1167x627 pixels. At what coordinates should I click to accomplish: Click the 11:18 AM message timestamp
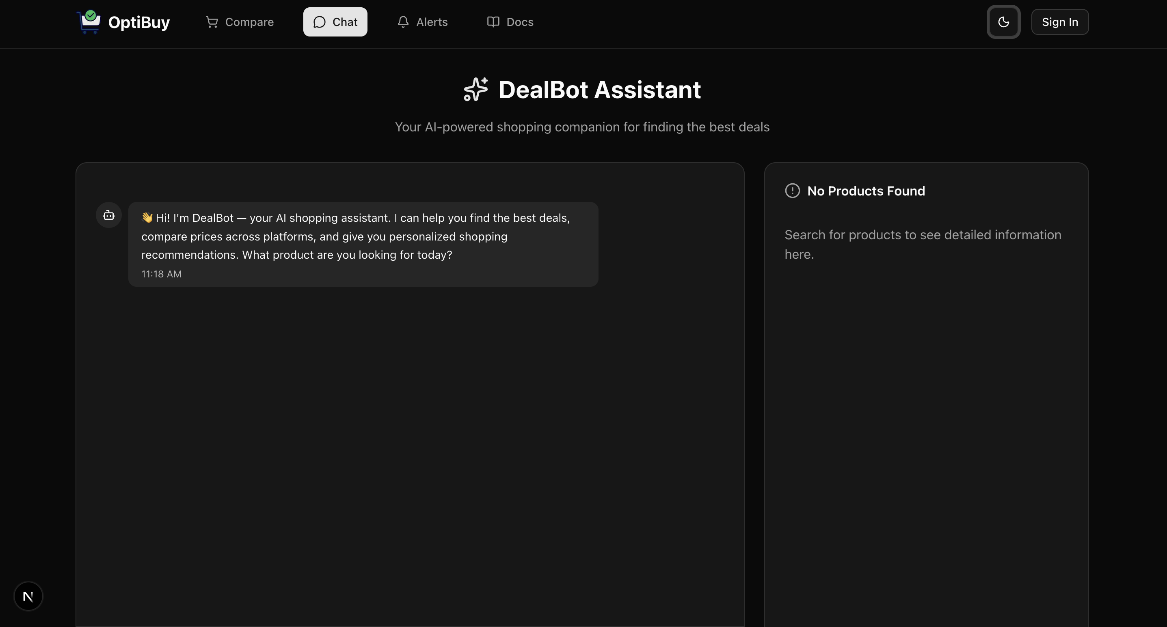161,274
